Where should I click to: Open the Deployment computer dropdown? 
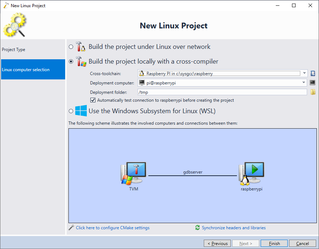[x=304, y=82]
